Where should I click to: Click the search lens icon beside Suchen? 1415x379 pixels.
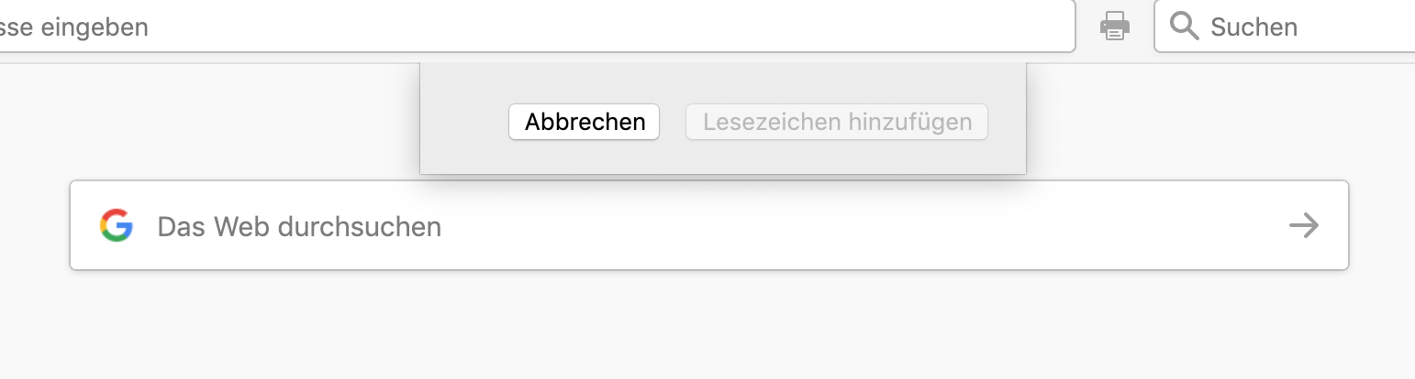(x=1185, y=27)
